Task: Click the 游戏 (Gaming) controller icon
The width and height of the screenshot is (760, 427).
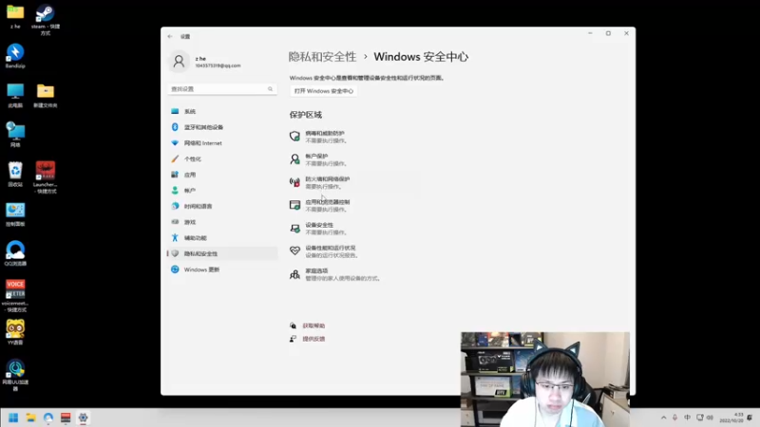Action: tap(175, 222)
